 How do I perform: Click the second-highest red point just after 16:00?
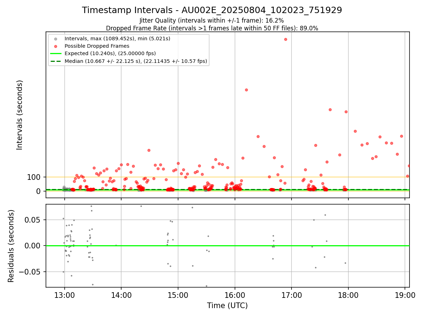246,90
